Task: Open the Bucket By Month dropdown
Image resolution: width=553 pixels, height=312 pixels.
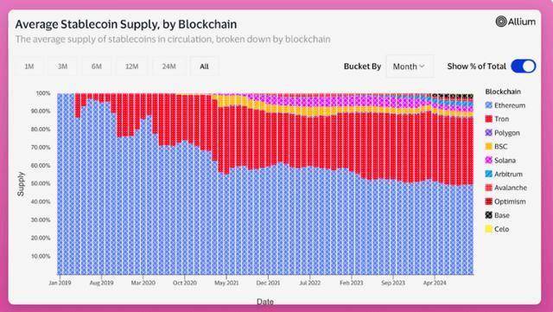Action: click(410, 67)
